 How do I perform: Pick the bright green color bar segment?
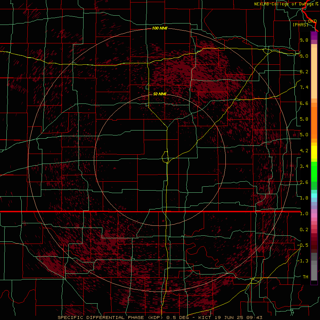314,172
